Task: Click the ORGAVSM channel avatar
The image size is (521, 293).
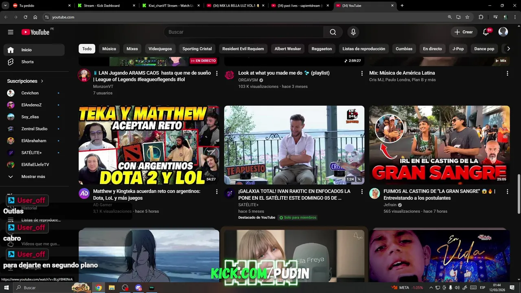Action: point(229,75)
